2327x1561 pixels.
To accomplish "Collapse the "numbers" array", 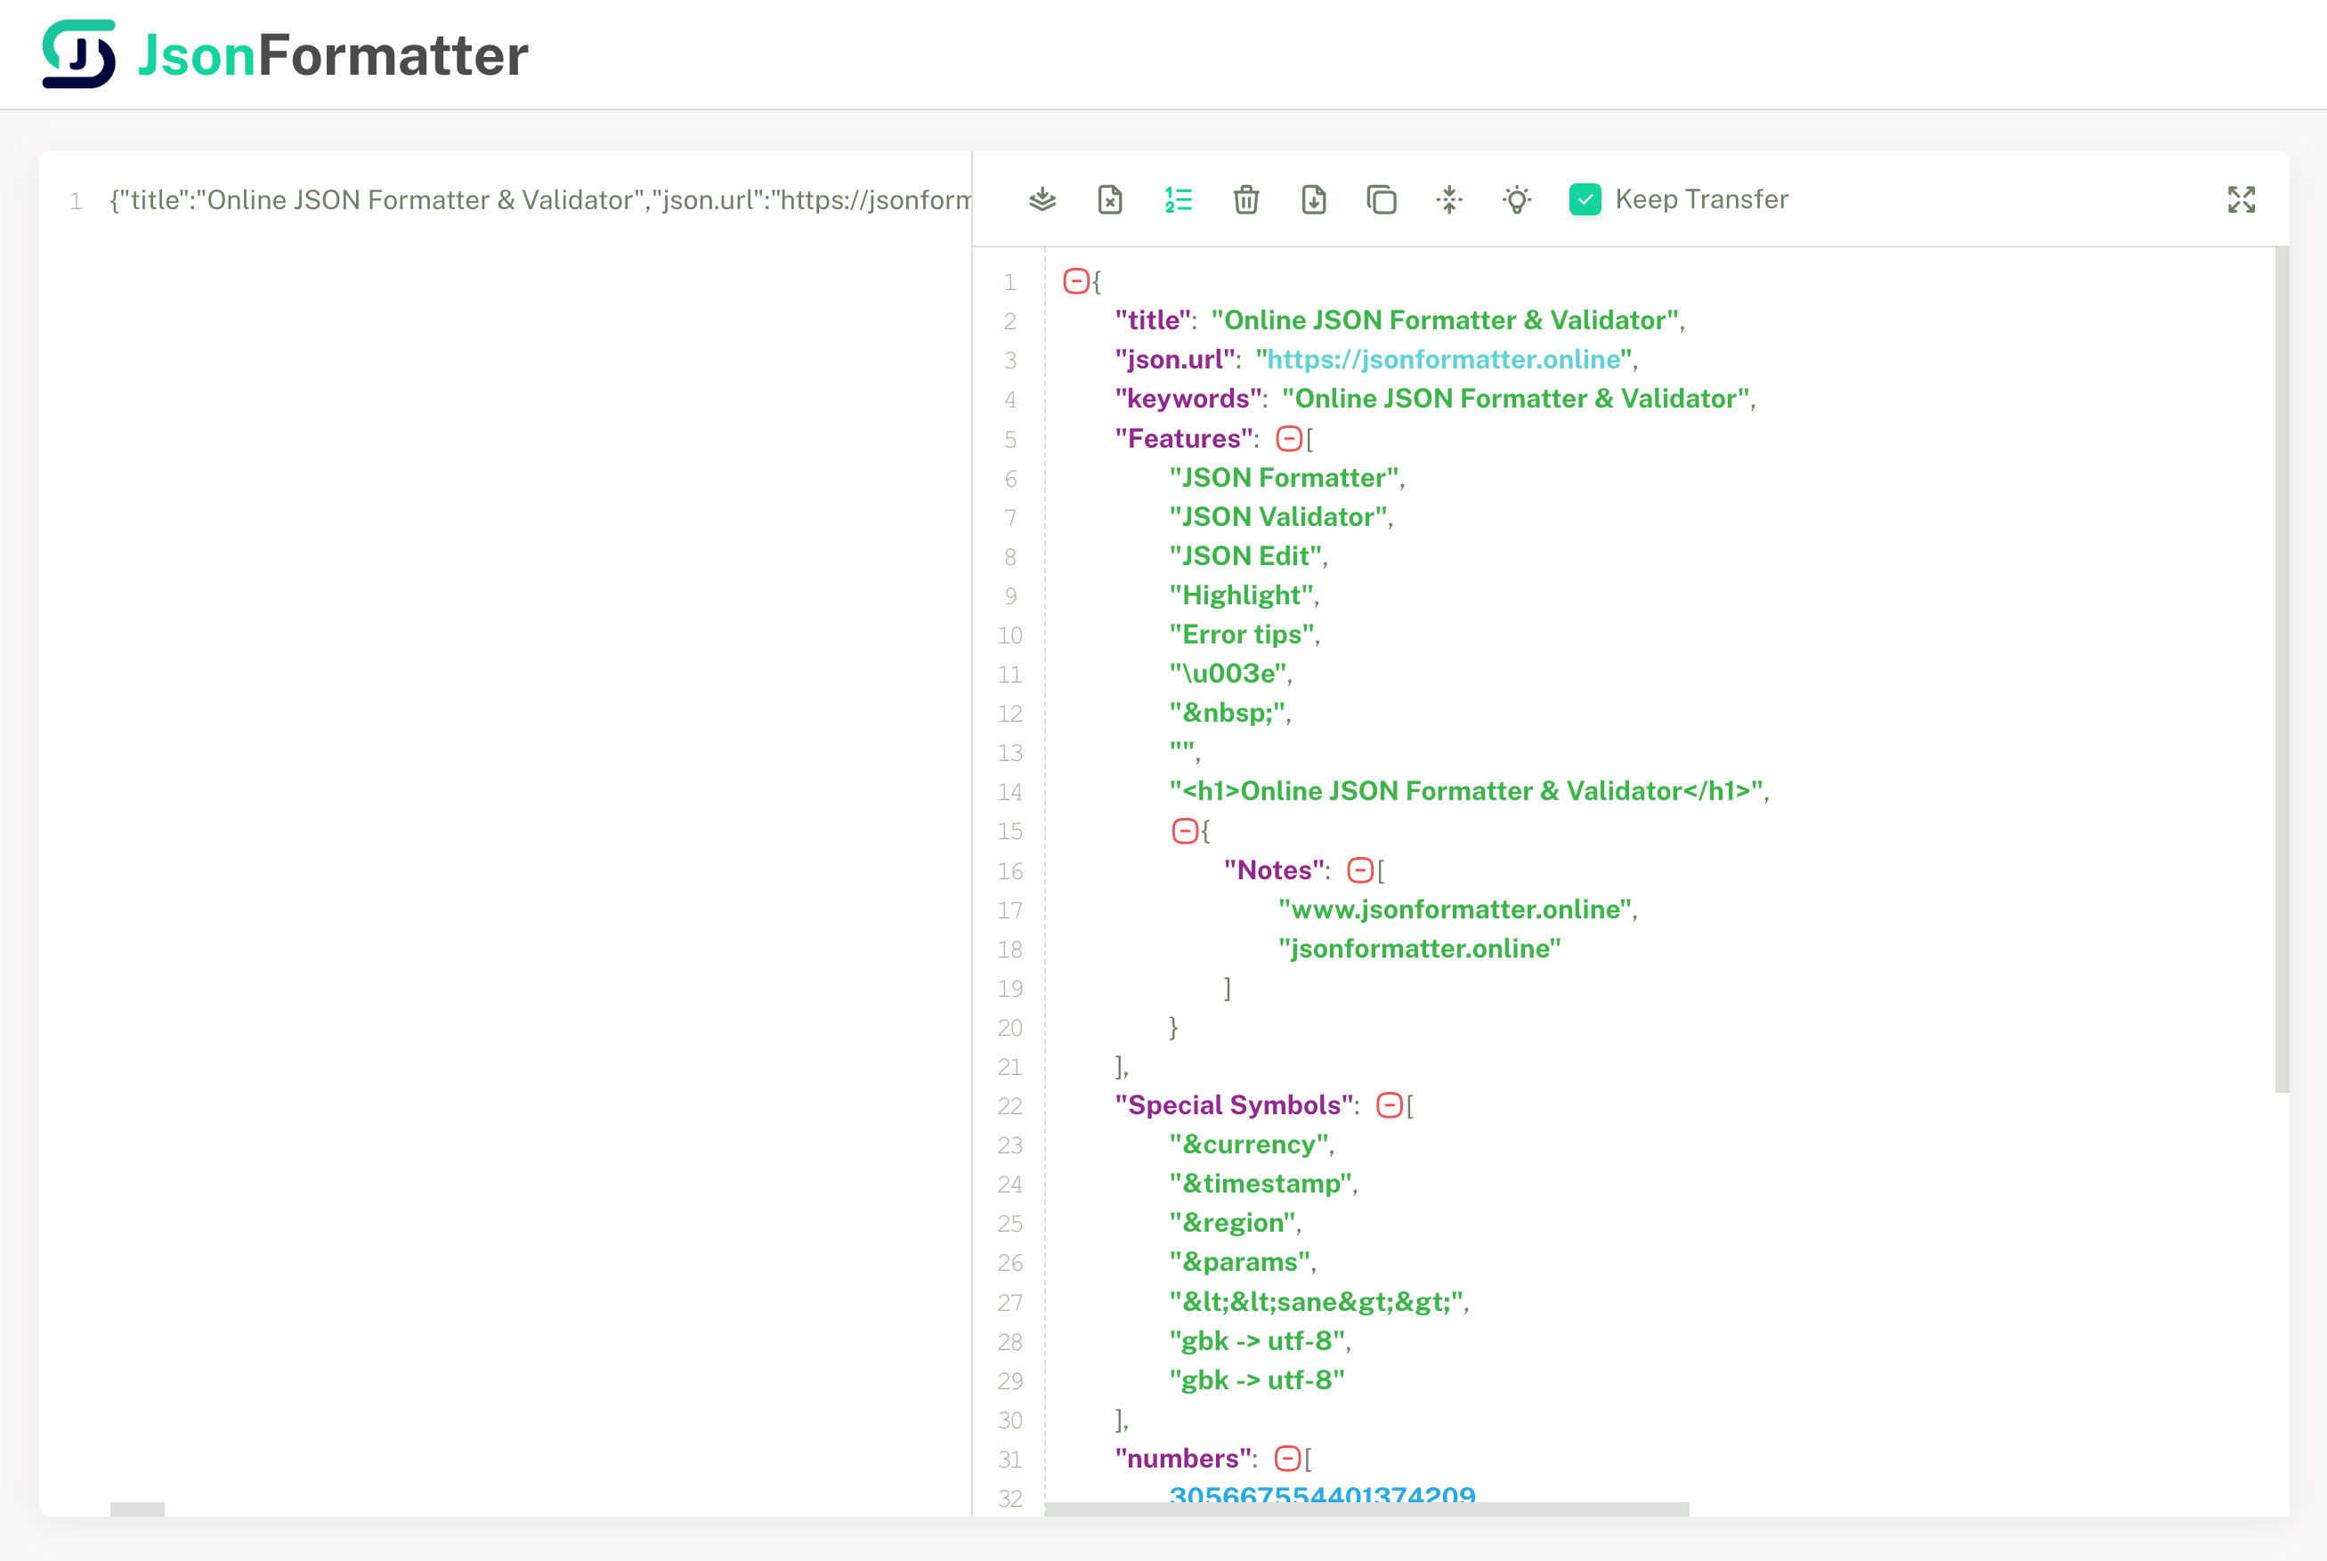I will pyautogui.click(x=1287, y=1459).
